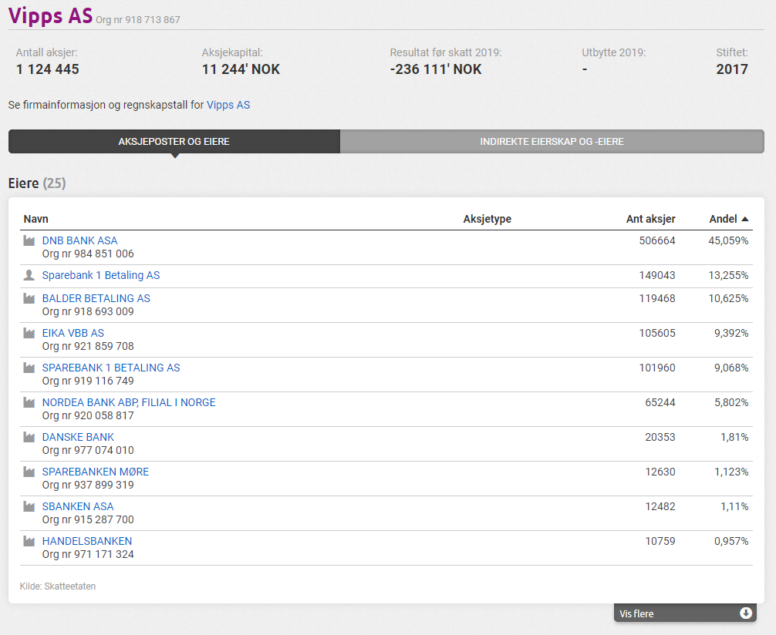Click the company icon beside BALDER BETALING AS

[x=29, y=299]
